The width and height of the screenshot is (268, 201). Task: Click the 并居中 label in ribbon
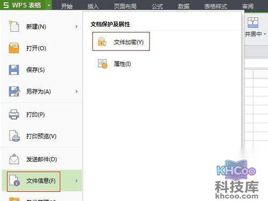click(254, 34)
